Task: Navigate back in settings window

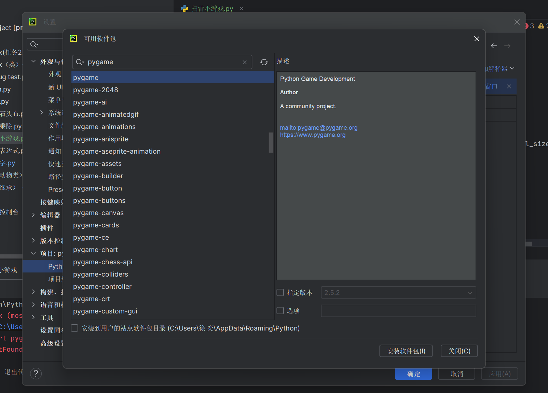Action: (494, 46)
